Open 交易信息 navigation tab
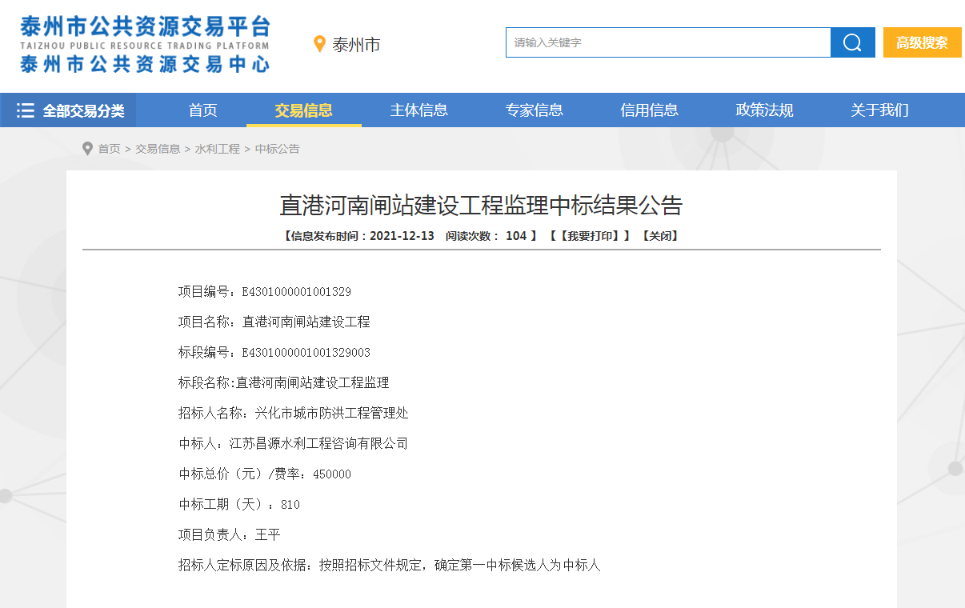The image size is (965, 608). tap(303, 110)
